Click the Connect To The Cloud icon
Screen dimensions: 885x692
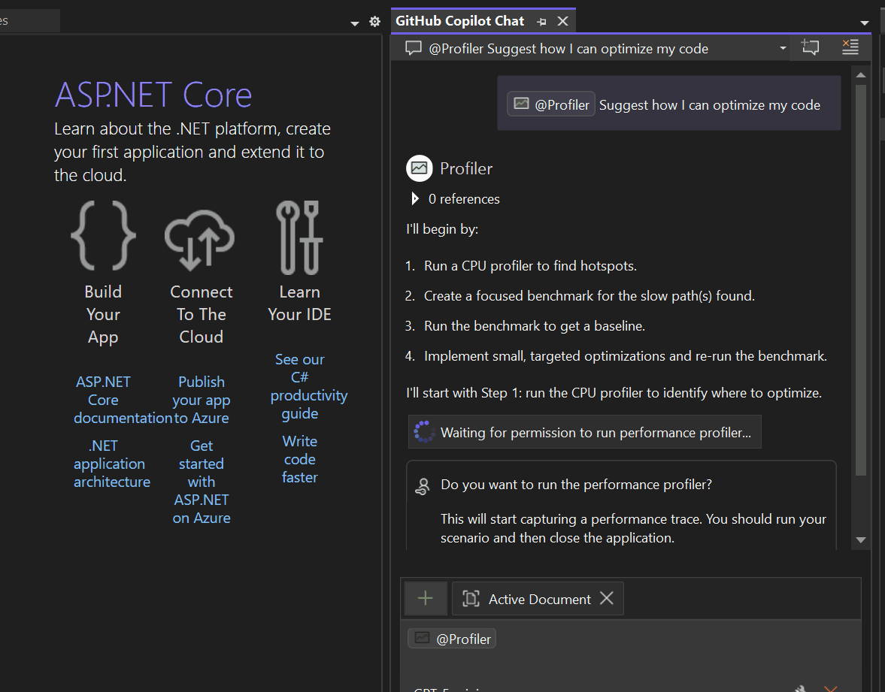[200, 240]
